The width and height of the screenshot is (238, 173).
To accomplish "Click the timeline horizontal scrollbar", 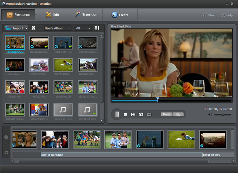I will [x=114, y=161].
